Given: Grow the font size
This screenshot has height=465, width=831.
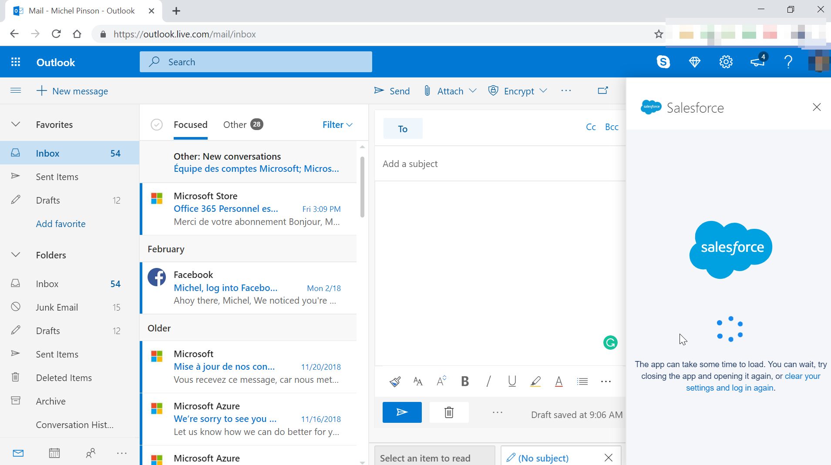Looking at the screenshot, I should 441,381.
